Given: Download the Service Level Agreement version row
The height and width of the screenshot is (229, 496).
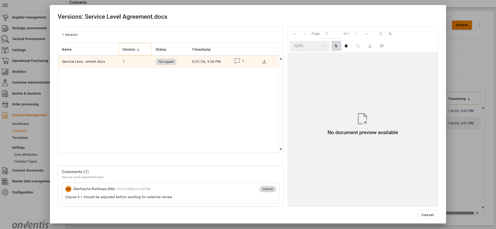Looking at the screenshot, I should click(x=264, y=62).
